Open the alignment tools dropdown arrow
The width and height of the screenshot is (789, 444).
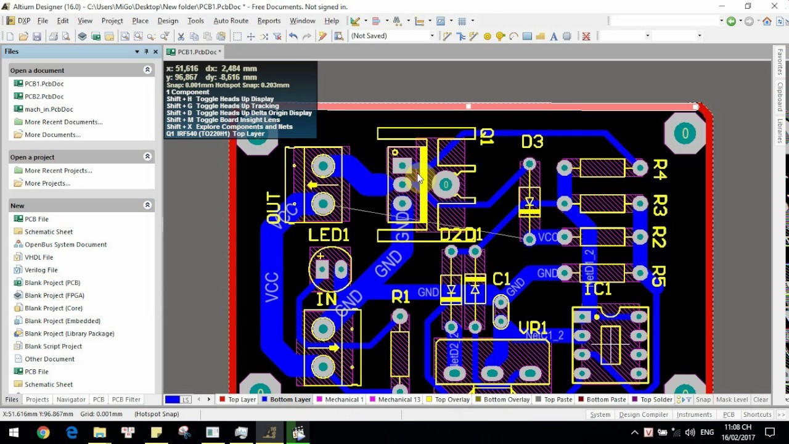point(386,21)
